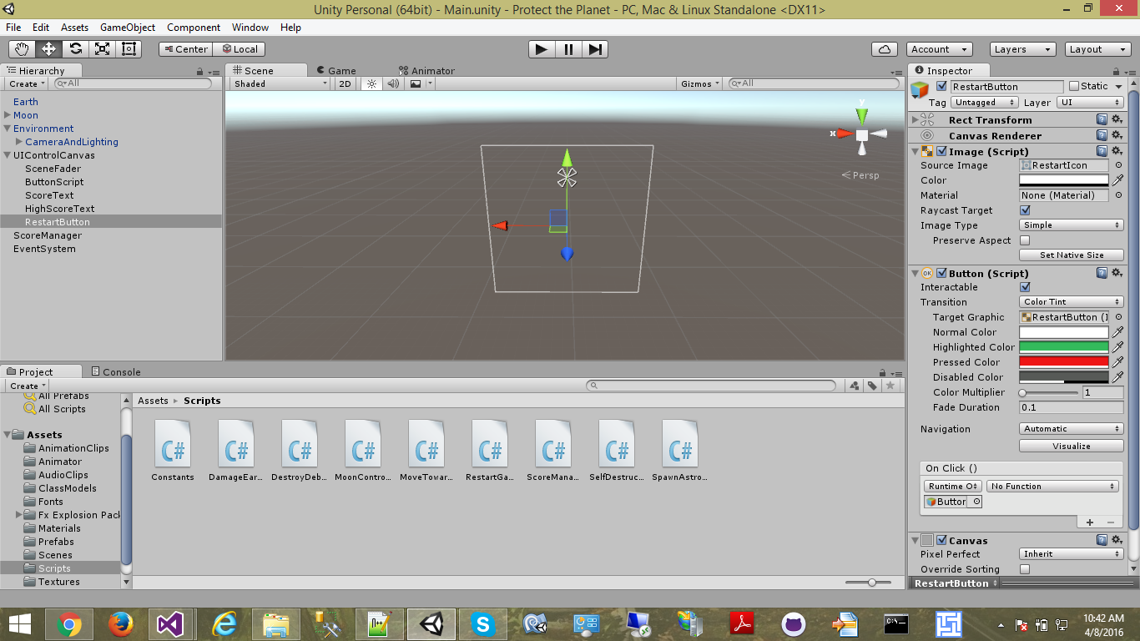Toggle scene lighting sun icon
This screenshot has width=1140, height=641.
tap(372, 83)
